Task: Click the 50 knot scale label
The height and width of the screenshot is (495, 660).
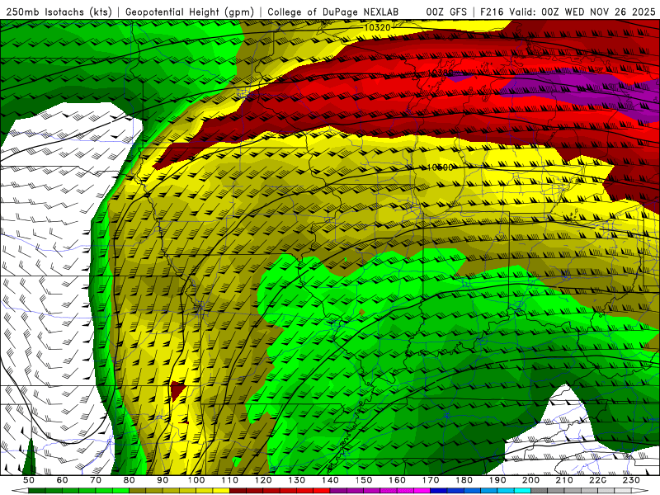Action: [29, 480]
